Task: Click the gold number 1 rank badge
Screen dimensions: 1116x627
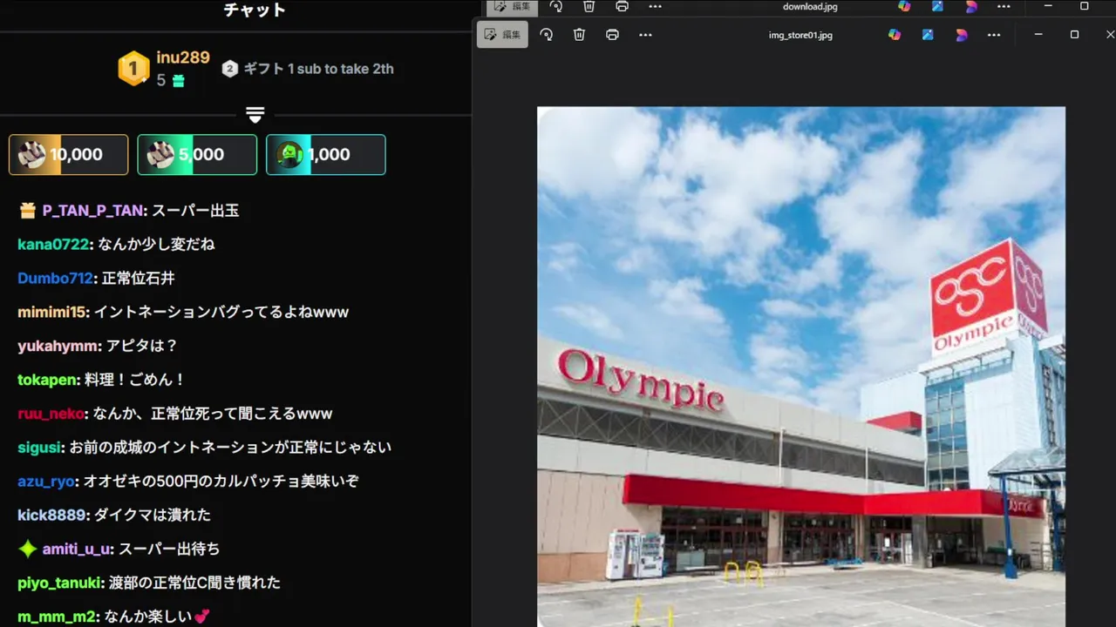Action: coord(133,69)
